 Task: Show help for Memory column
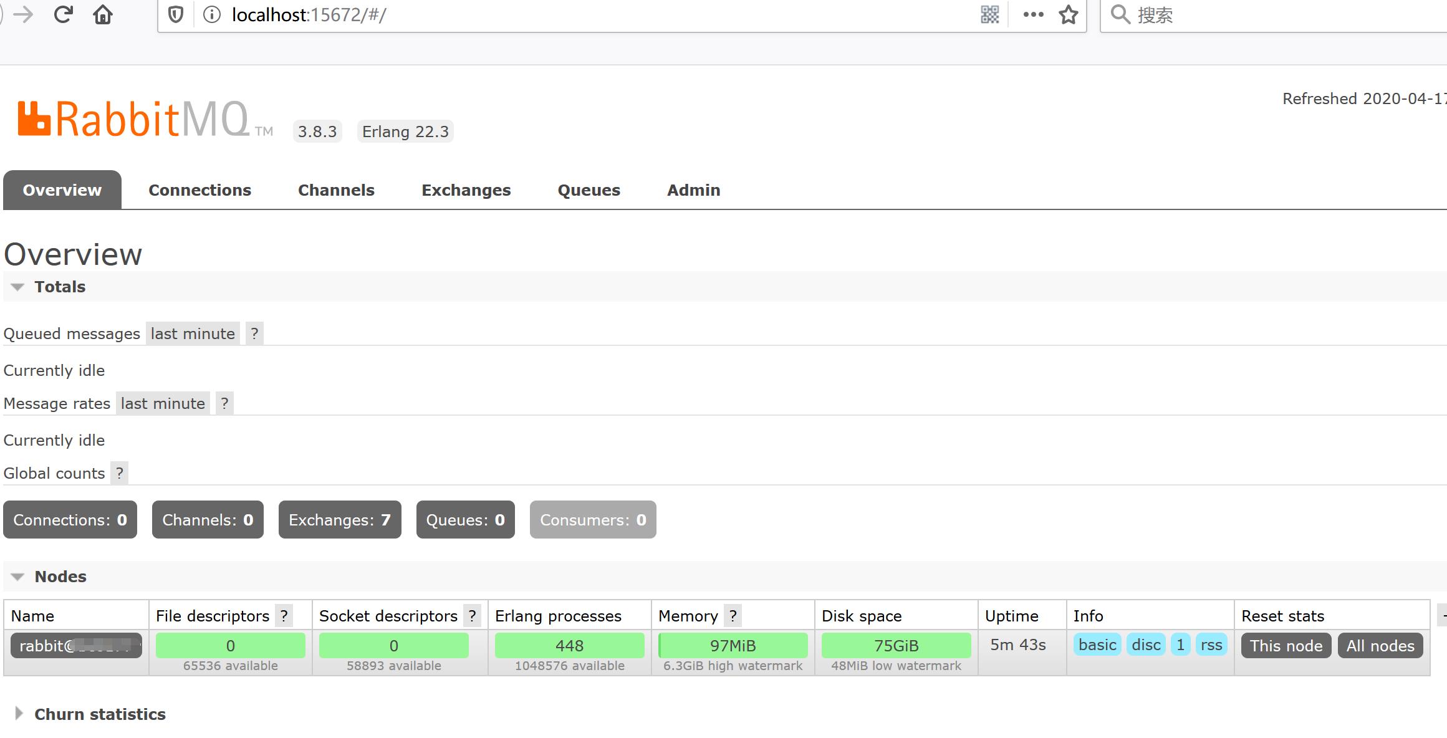733,616
